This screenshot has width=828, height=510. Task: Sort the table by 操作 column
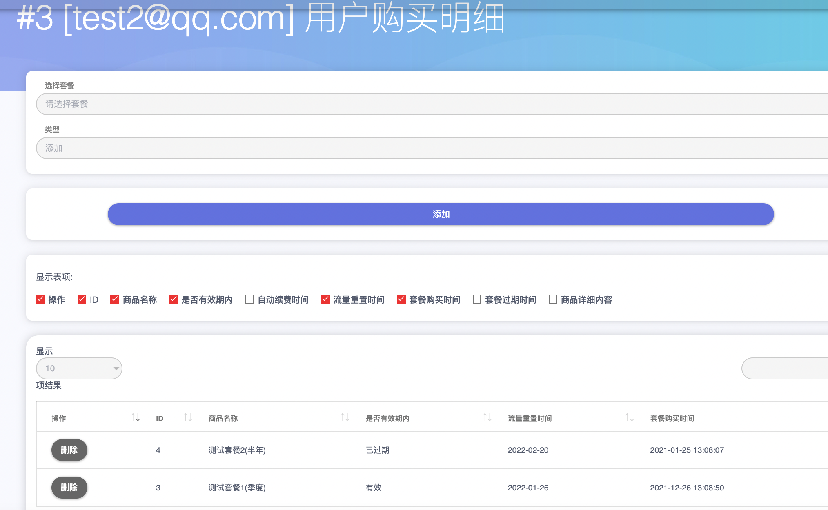(136, 417)
